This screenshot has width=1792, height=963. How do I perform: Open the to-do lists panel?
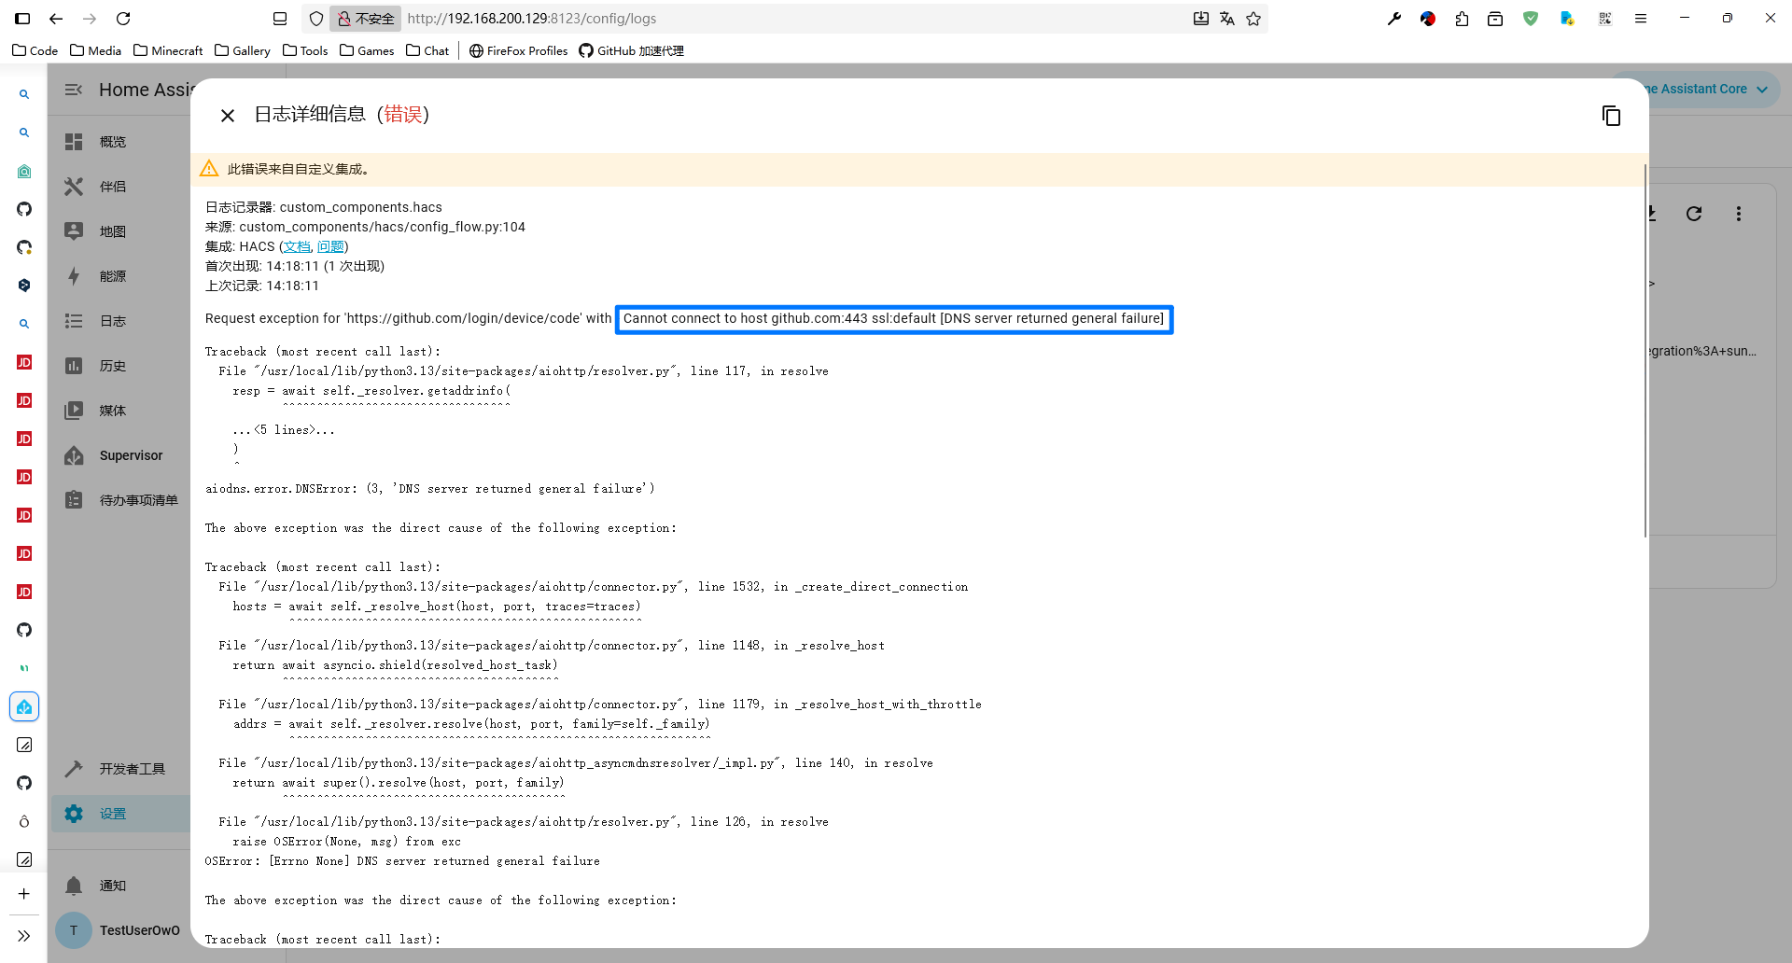point(138,500)
